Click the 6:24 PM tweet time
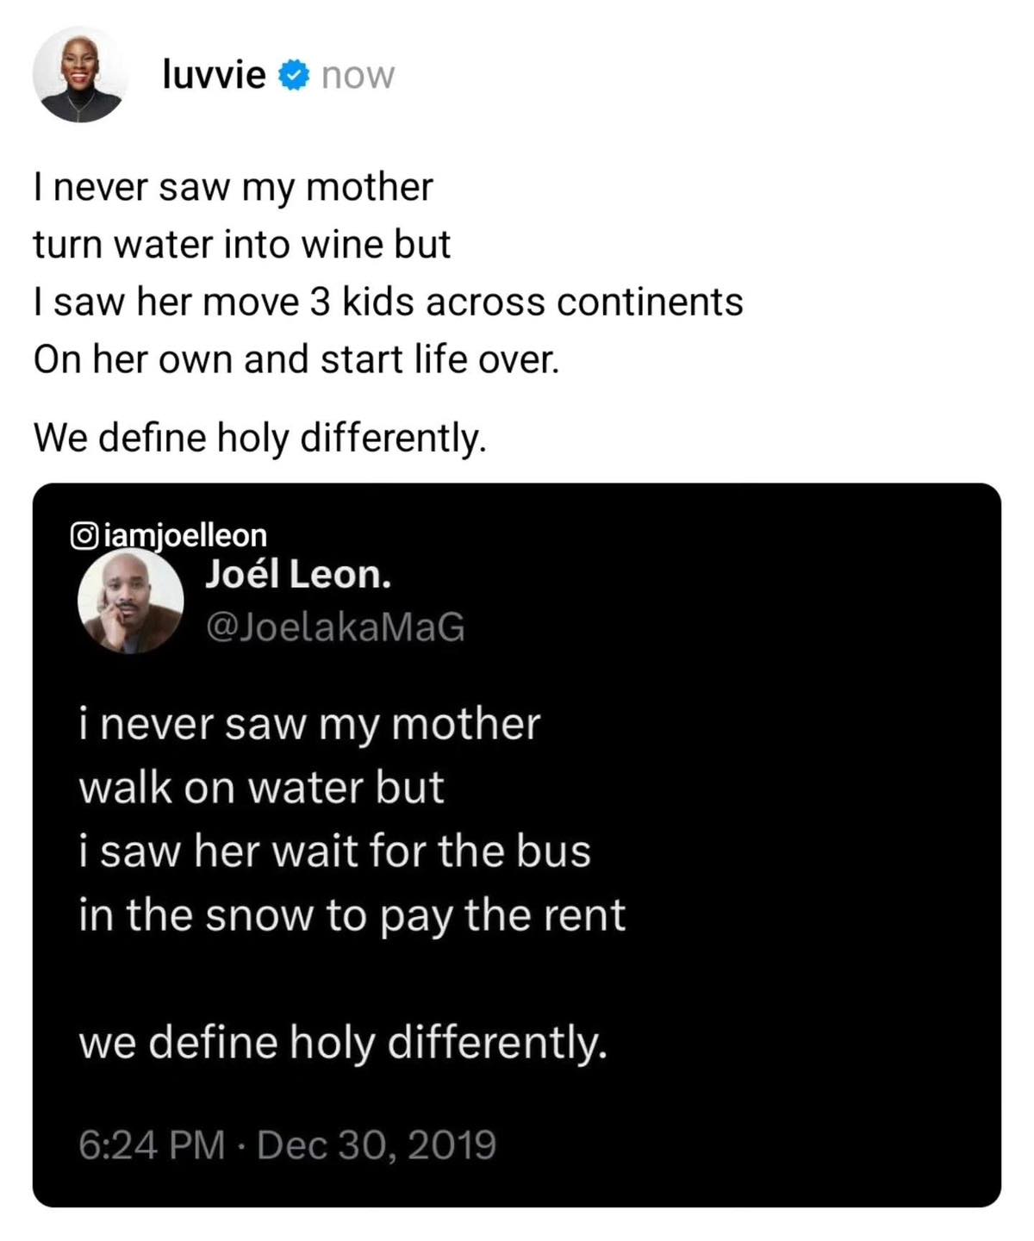This screenshot has width=1034, height=1241. pos(152,1145)
